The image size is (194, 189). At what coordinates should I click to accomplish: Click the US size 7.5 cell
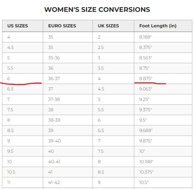(10, 110)
